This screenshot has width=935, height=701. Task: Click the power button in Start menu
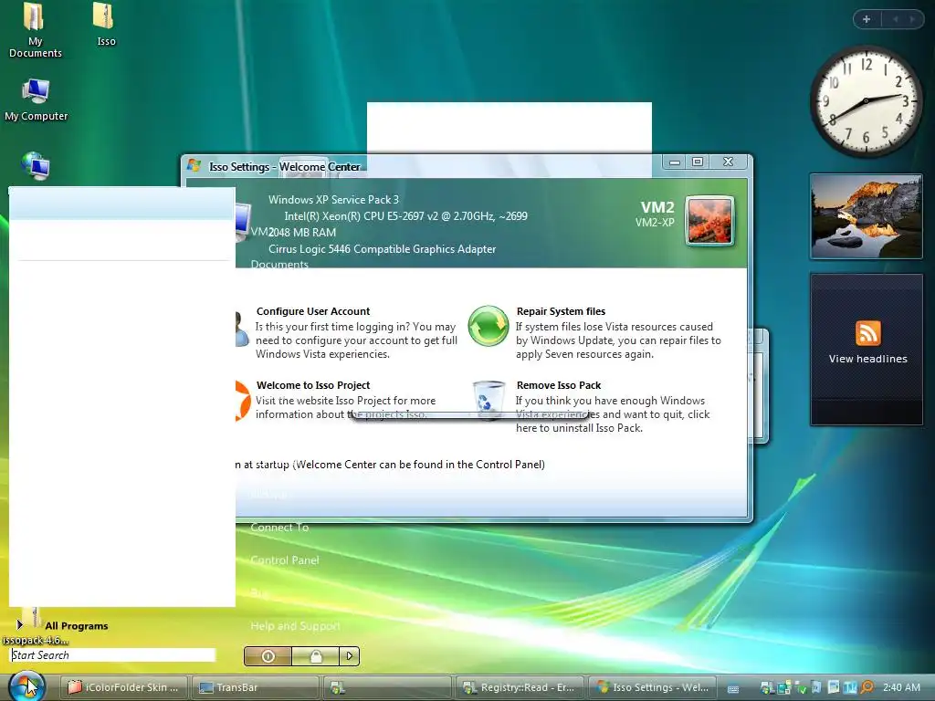(268, 656)
